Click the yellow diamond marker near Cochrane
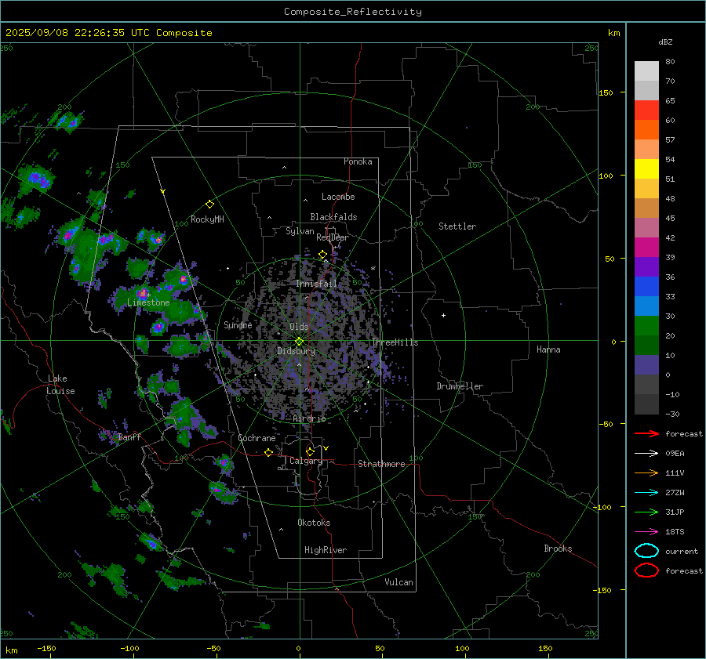 [x=269, y=452]
